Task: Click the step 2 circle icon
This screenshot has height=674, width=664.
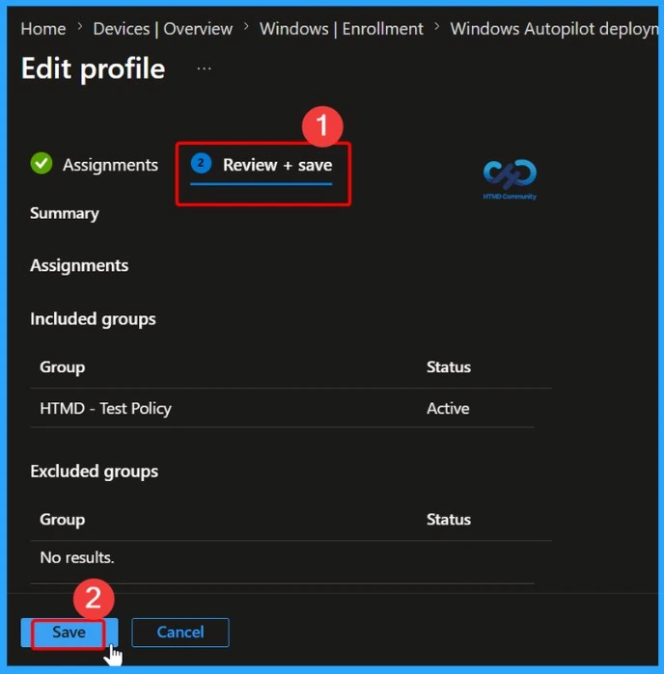Action: (x=201, y=163)
